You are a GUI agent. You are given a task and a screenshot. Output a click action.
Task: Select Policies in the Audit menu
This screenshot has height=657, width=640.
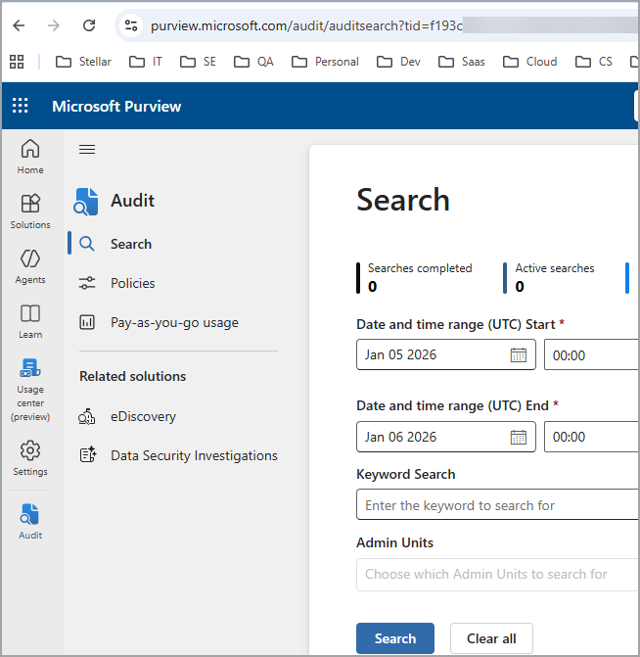click(x=132, y=283)
